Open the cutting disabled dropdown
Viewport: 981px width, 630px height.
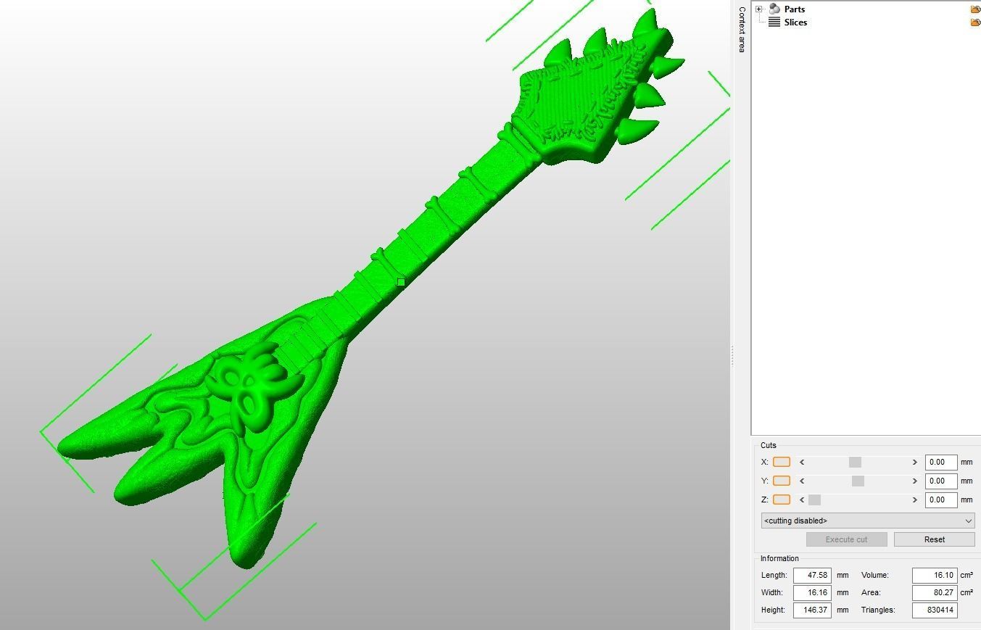(867, 521)
